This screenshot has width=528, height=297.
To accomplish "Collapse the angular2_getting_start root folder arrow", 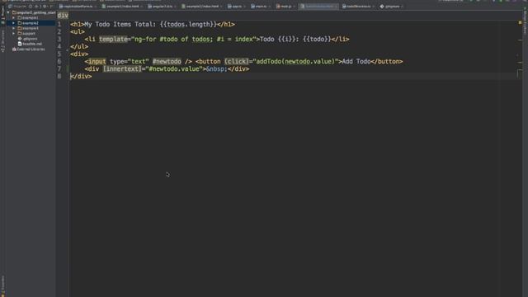I will 8,12.
